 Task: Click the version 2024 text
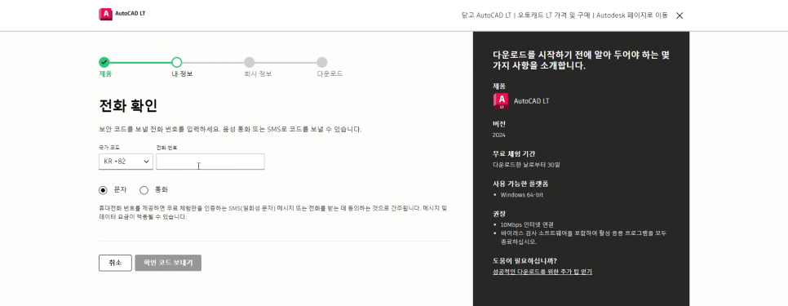(x=499, y=135)
